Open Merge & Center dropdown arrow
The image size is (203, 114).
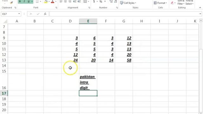click(x=88, y=2)
